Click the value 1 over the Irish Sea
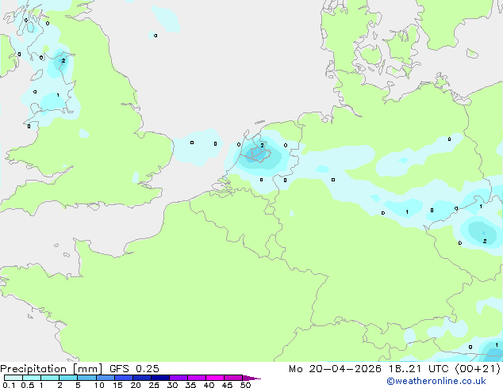This screenshot has width=503, height=388. click(x=58, y=95)
